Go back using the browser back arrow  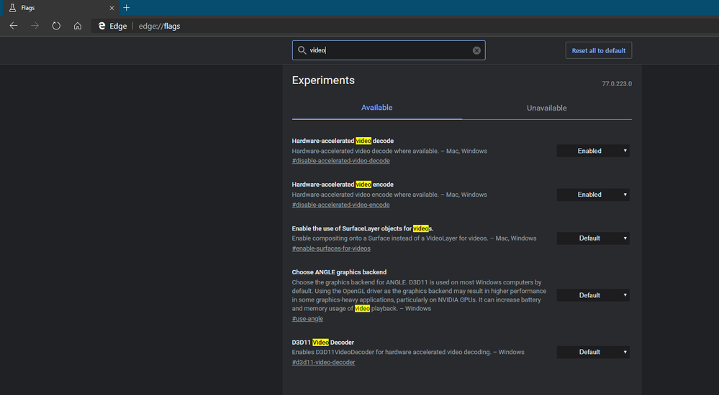click(14, 26)
